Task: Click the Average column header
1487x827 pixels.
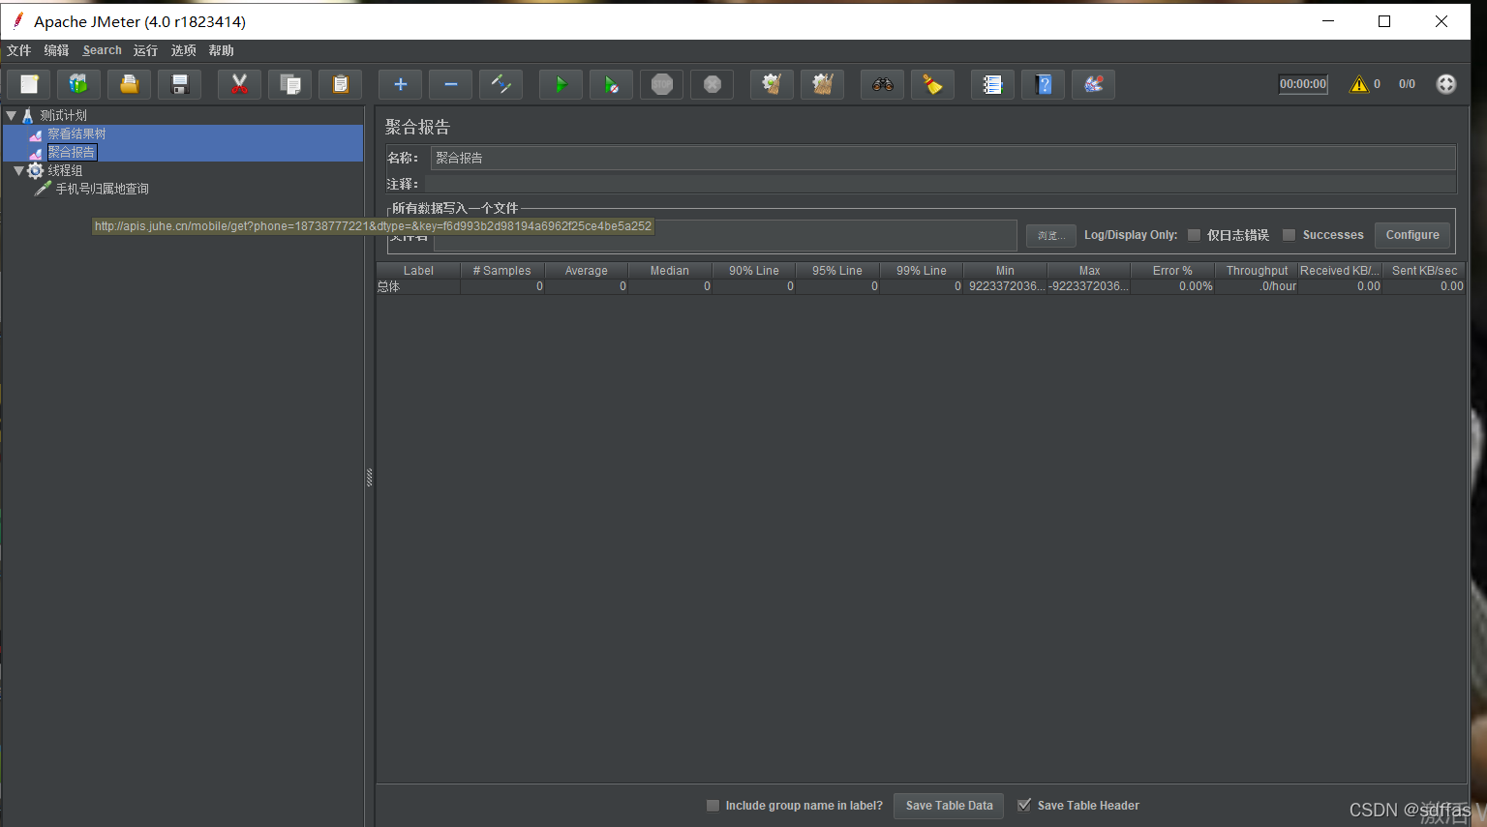Action: [586, 271]
